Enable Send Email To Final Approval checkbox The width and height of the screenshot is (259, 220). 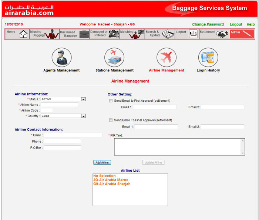point(111,120)
